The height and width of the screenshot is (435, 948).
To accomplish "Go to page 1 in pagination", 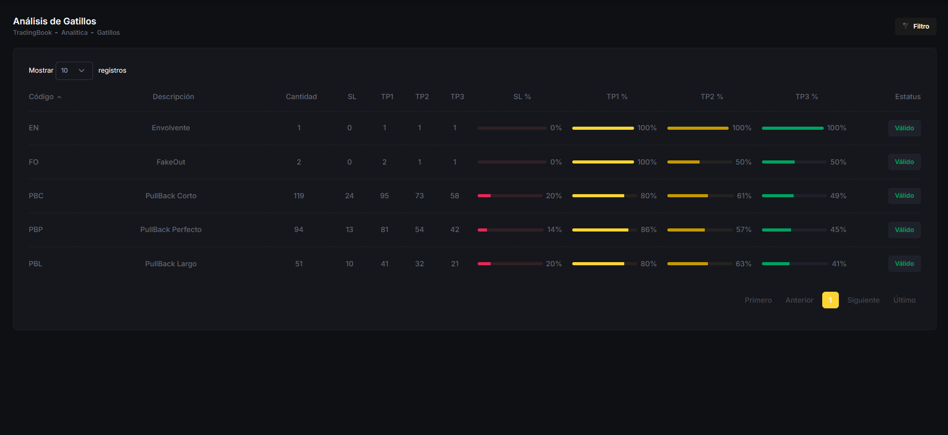I will (830, 300).
